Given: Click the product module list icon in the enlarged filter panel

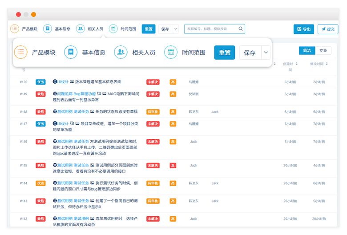Looking at the screenshot, I should [x=21, y=52].
